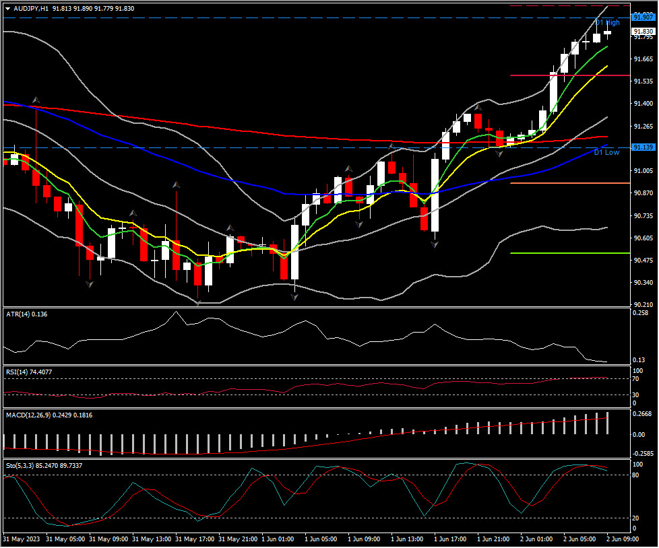The image size is (659, 548).
Task: Click the 91.400 value on price scale
Action: [644, 104]
